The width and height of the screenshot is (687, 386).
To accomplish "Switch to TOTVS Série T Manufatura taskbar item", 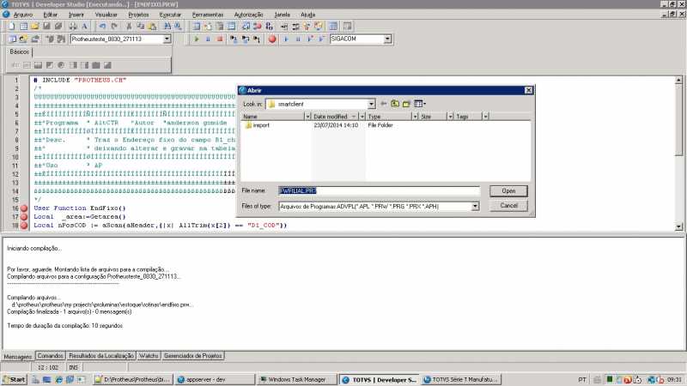I will 461,380.
